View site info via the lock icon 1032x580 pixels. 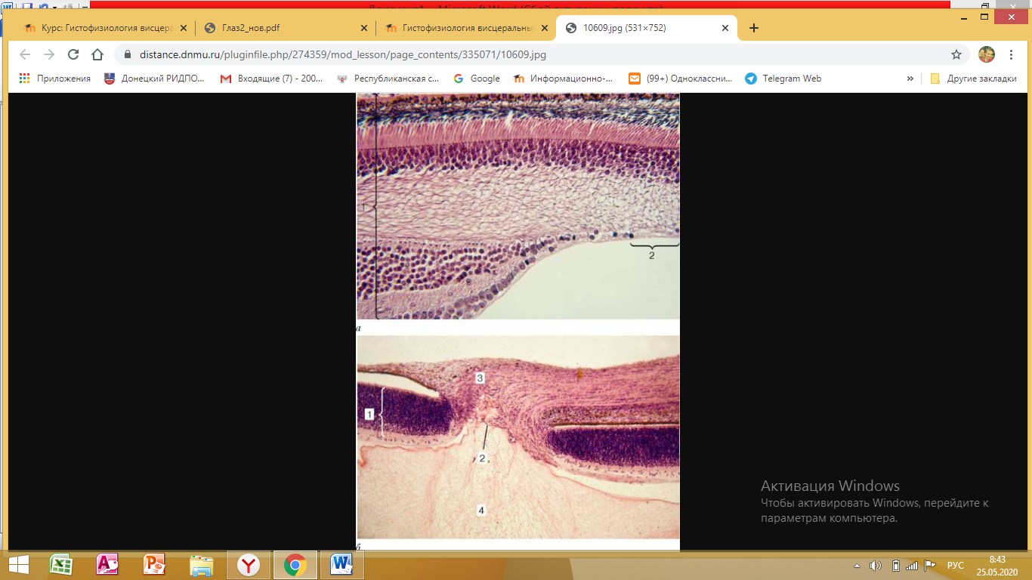(x=126, y=54)
